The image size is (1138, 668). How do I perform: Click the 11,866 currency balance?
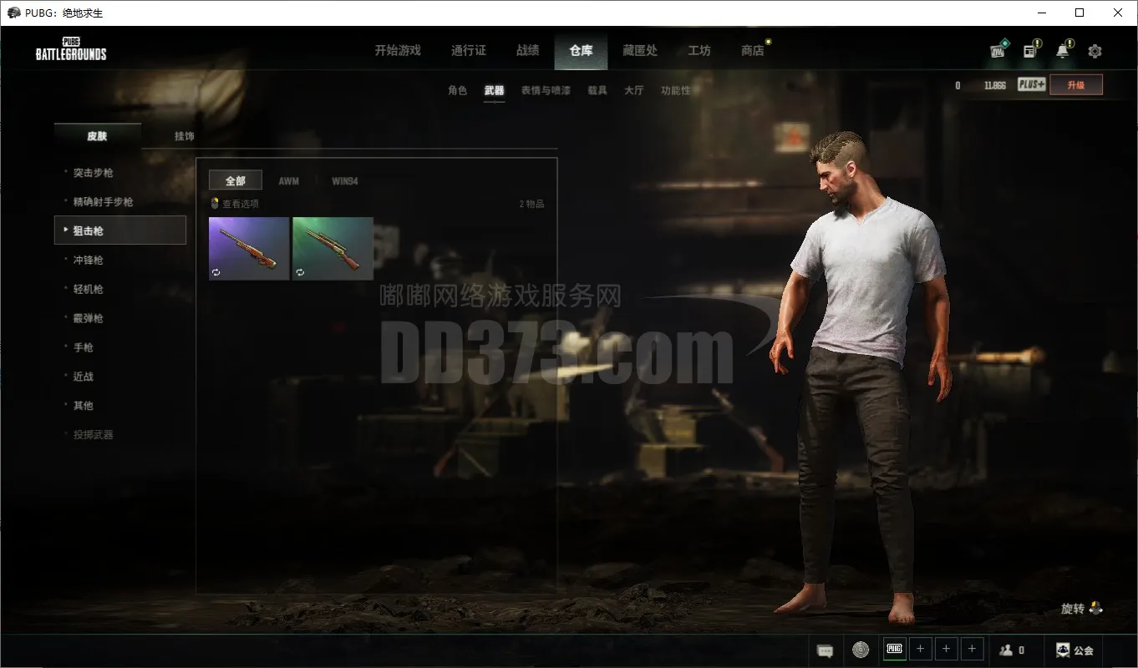coord(995,85)
